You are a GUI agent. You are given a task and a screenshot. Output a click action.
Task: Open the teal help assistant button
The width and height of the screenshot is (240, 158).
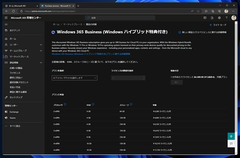[231, 136]
